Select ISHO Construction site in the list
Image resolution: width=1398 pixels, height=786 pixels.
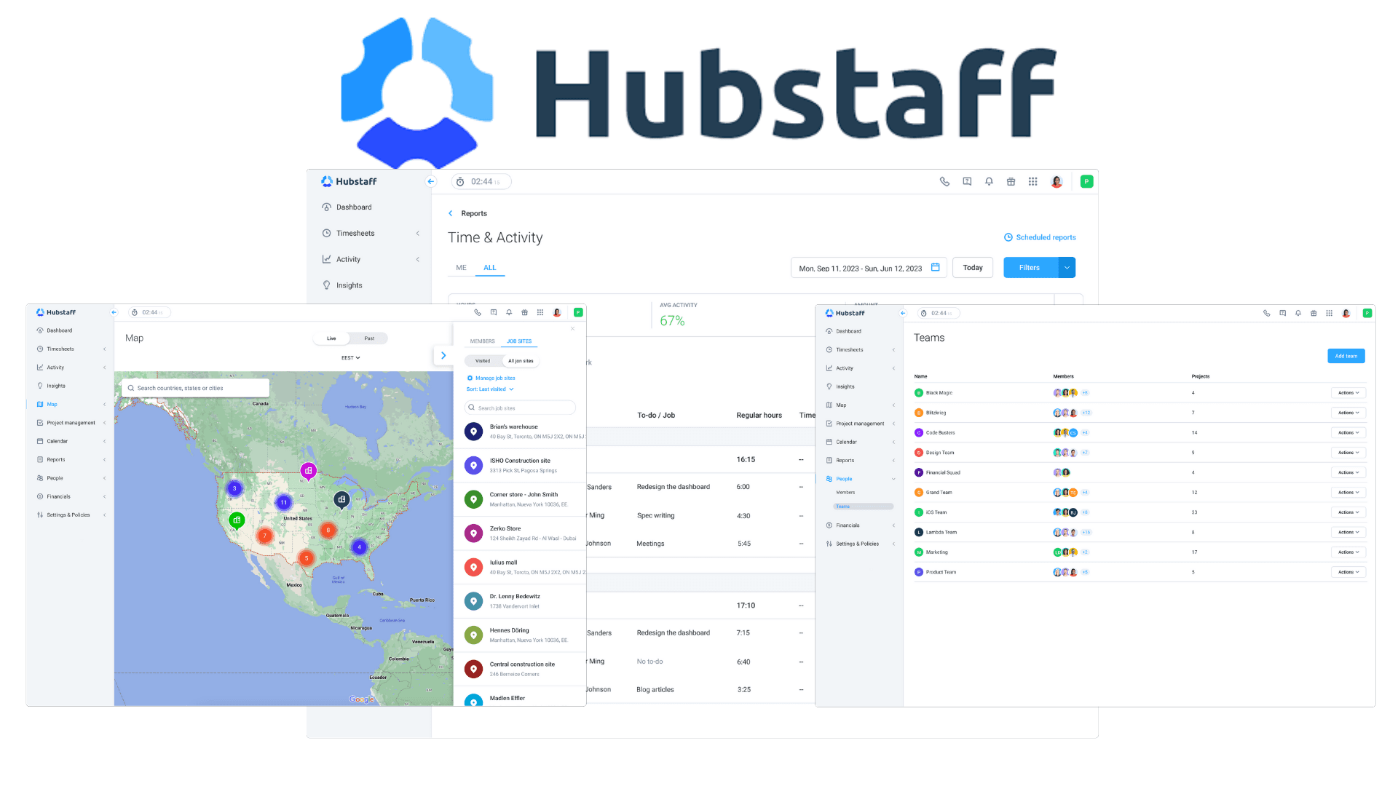(x=520, y=466)
